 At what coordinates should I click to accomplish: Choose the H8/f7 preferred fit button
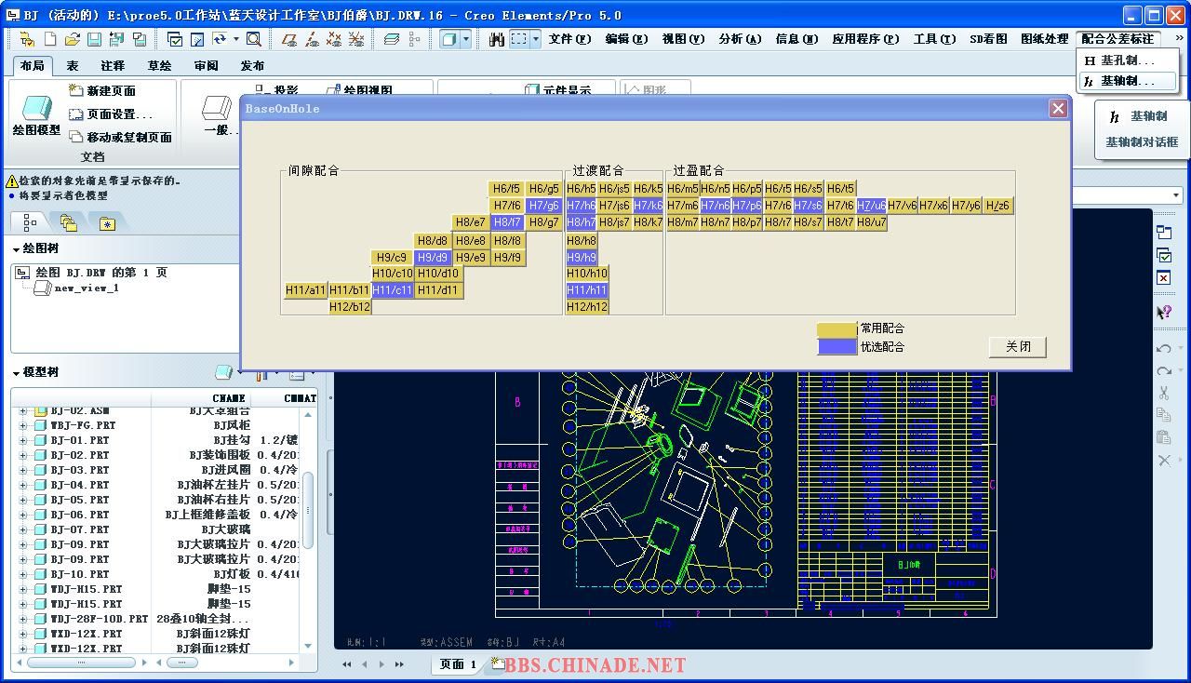tap(507, 222)
